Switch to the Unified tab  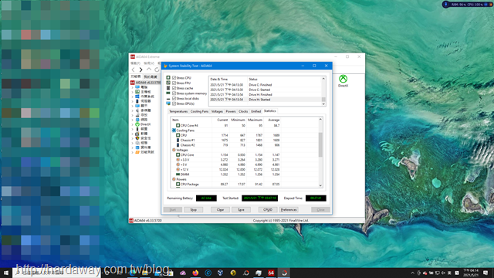pyautogui.click(x=255, y=111)
